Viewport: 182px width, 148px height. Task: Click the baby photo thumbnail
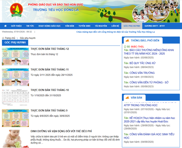(x=15, y=138)
